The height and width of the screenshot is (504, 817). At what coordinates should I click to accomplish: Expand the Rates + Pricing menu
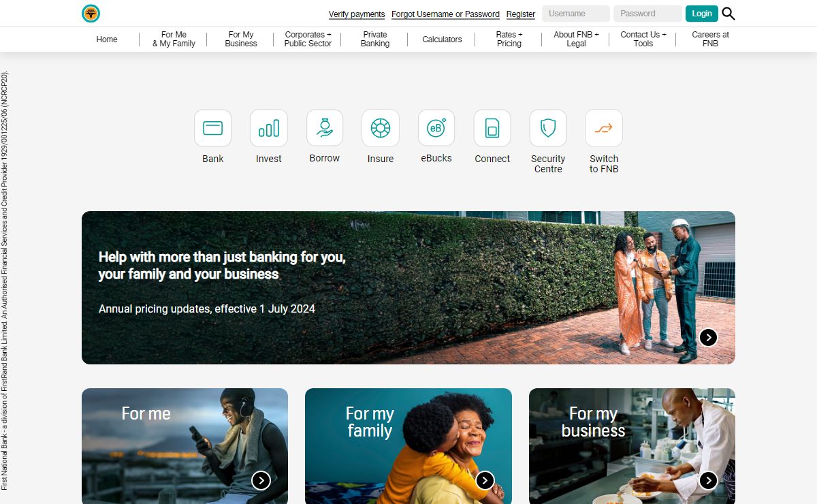tap(509, 39)
